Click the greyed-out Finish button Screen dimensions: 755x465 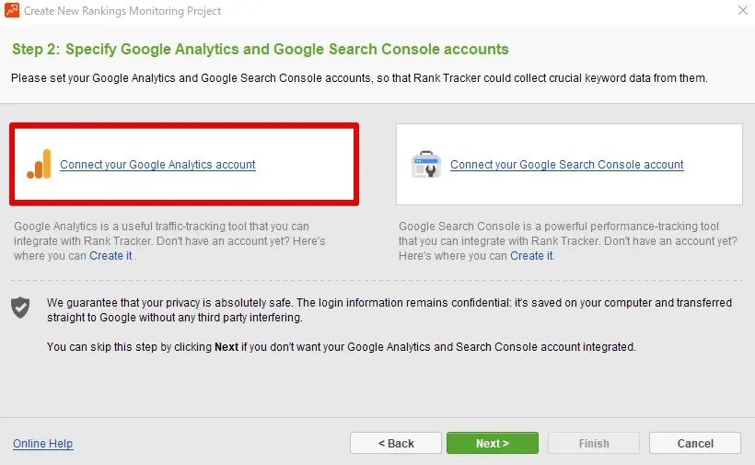point(593,443)
